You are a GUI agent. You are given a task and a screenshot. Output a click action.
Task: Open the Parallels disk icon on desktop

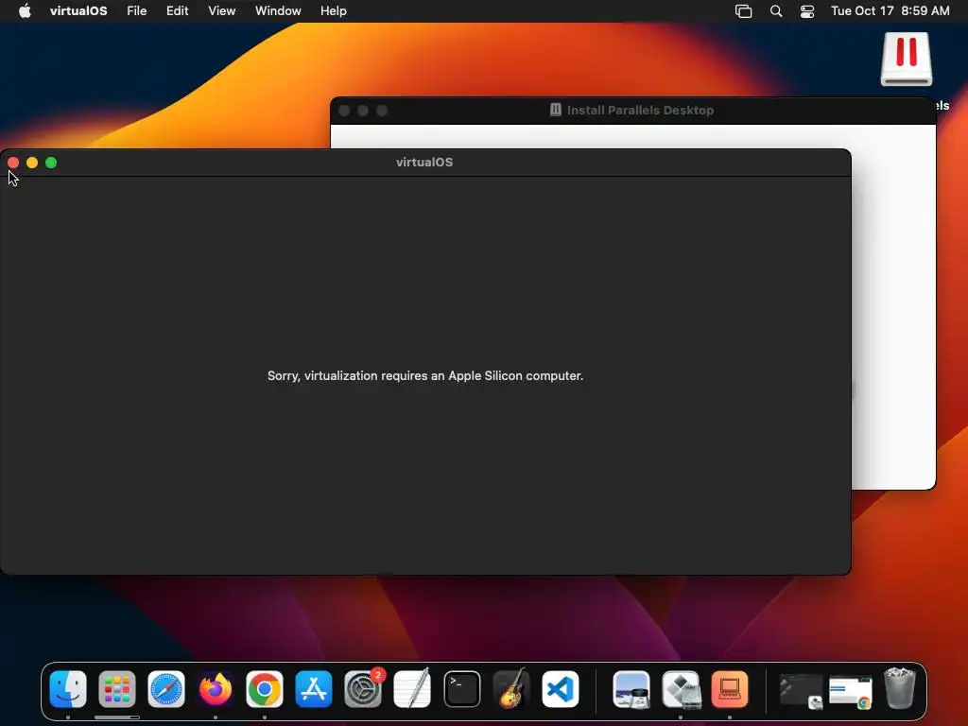tap(907, 60)
